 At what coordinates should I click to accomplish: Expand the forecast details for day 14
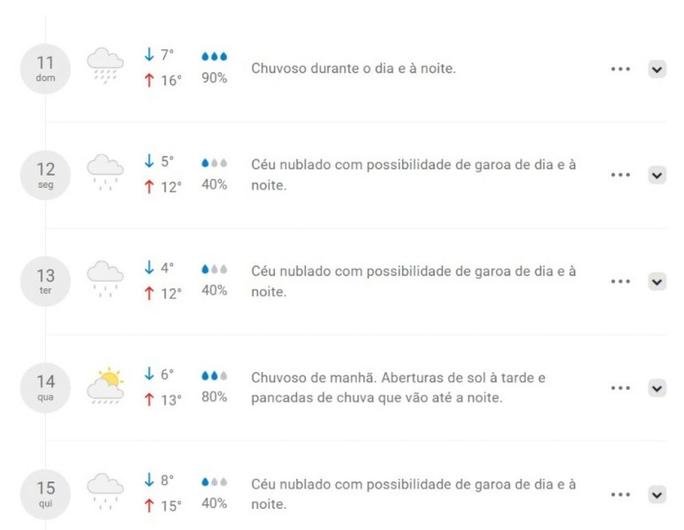(657, 388)
